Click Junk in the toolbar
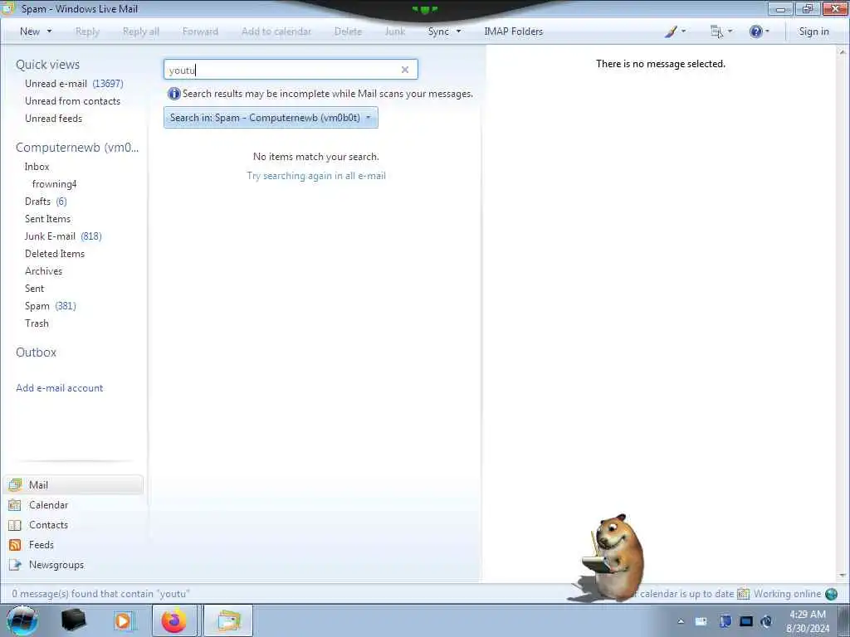The width and height of the screenshot is (850, 637). pos(395,32)
